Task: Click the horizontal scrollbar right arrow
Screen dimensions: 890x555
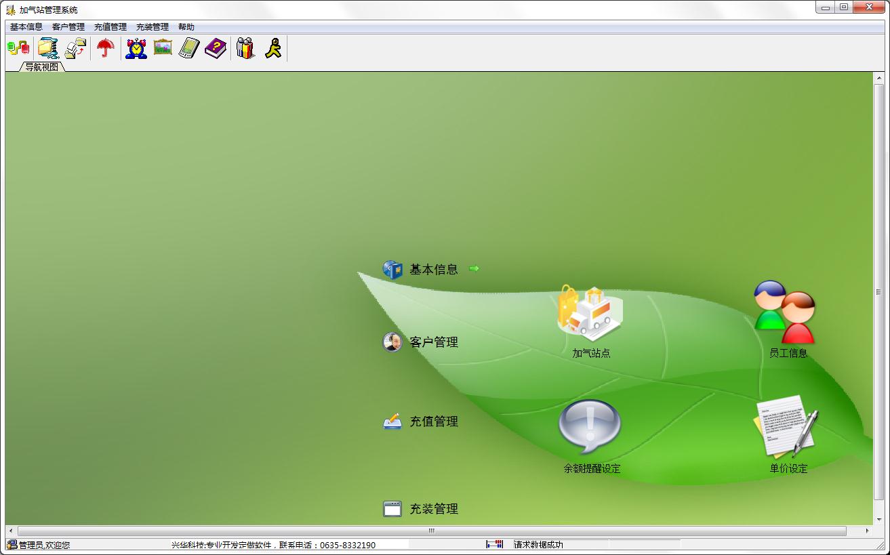Action: (868, 531)
